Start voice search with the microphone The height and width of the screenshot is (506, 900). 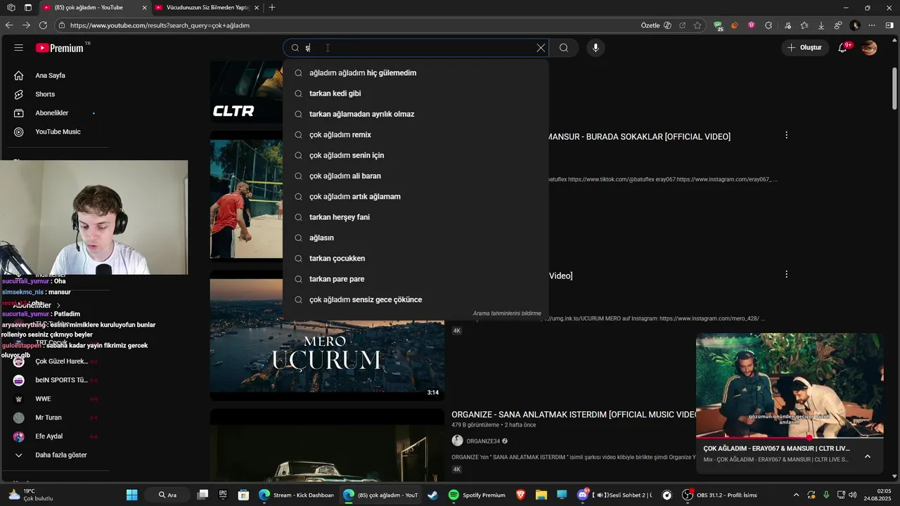596,48
